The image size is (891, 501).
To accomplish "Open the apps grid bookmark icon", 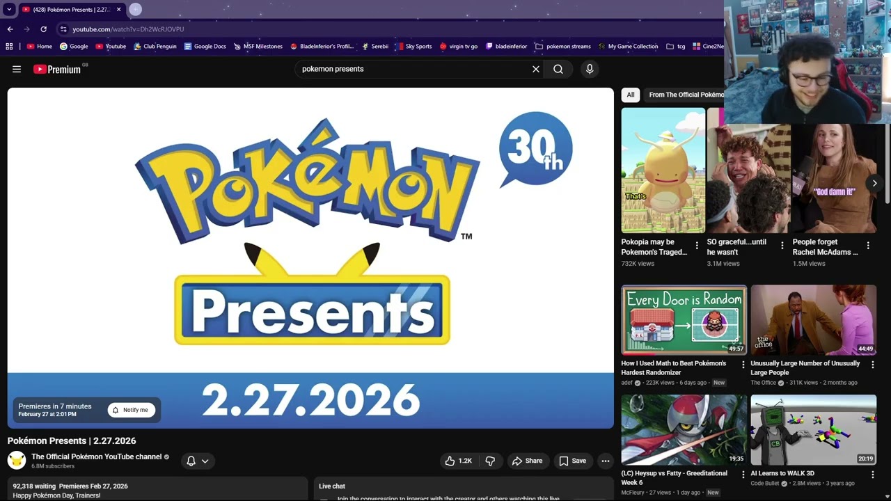I will point(9,46).
